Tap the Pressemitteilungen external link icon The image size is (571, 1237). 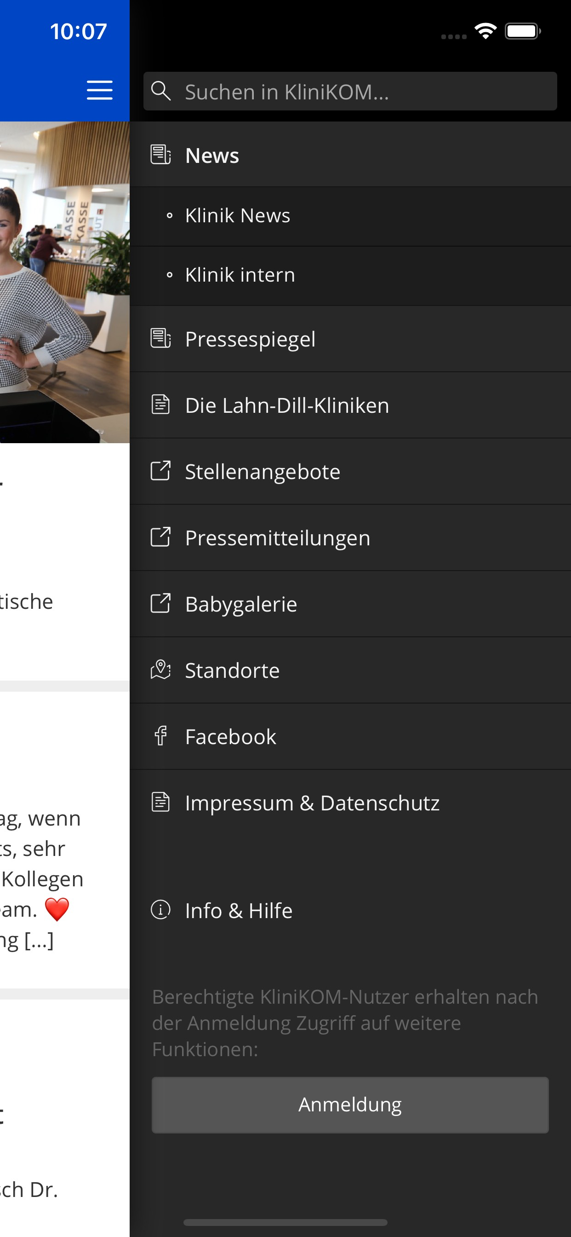coord(161,537)
